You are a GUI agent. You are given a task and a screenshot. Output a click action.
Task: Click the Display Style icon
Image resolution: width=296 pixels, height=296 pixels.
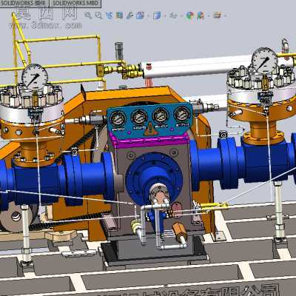click(157, 16)
